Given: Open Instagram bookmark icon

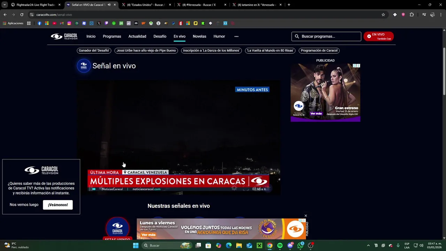Looking at the screenshot, I should click(x=69, y=23).
